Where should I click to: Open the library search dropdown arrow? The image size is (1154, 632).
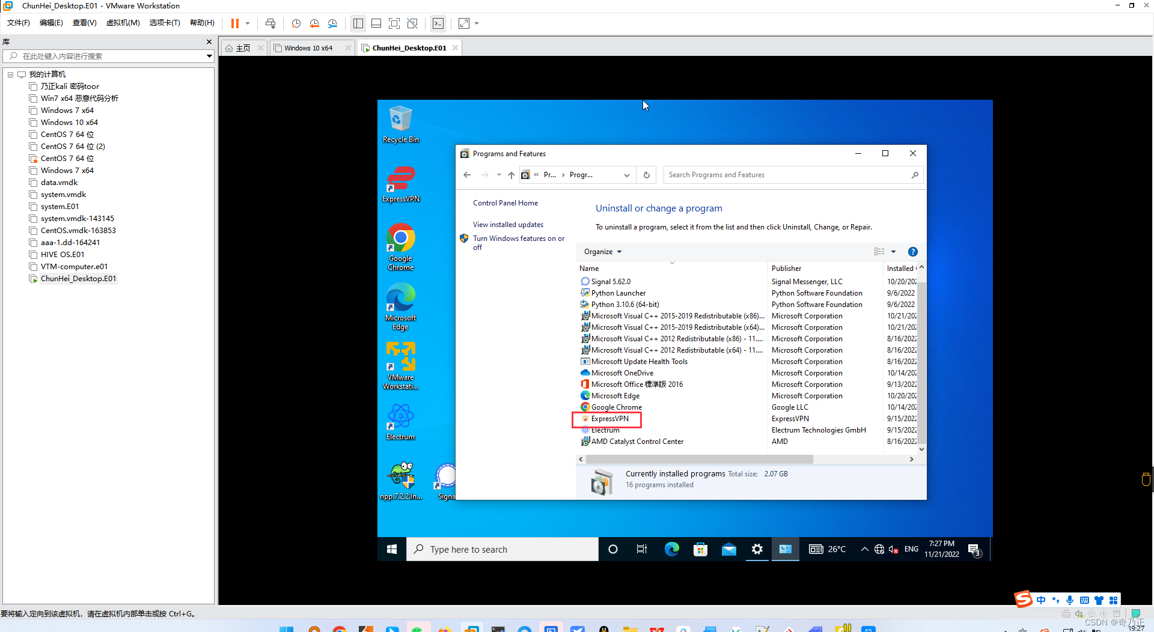pyautogui.click(x=209, y=56)
